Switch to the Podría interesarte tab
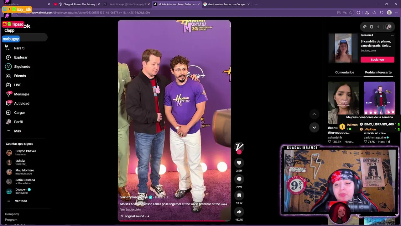This screenshot has height=226, width=401. click(x=378, y=72)
